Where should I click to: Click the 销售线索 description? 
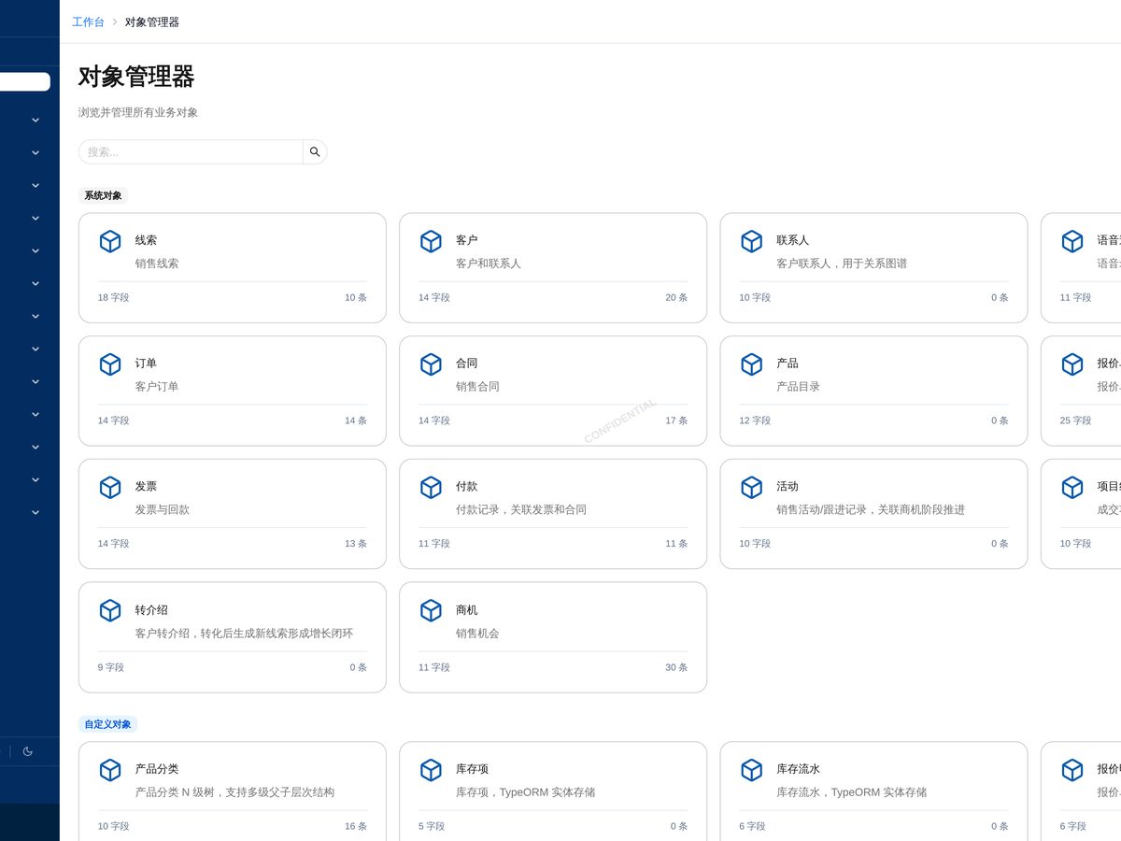tap(157, 264)
